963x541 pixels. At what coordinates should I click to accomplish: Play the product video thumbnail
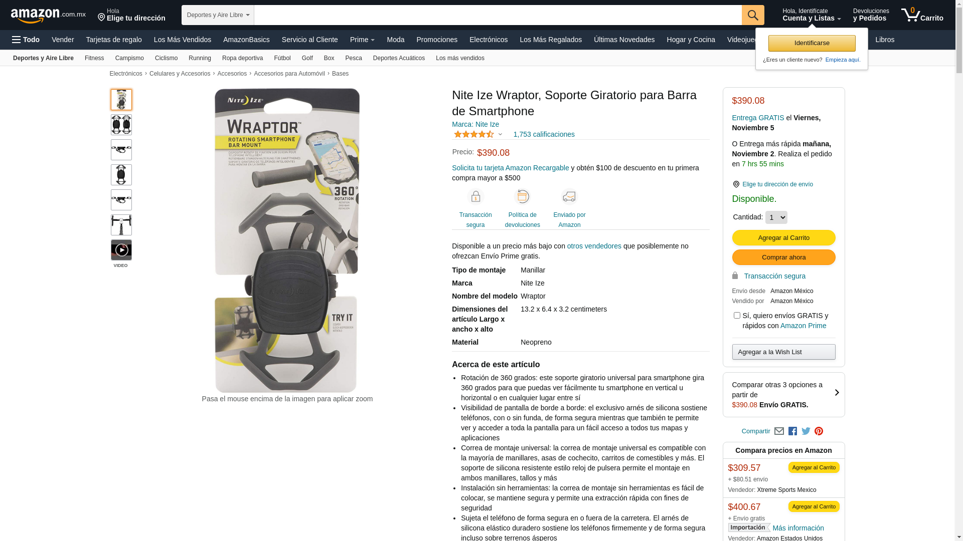[x=121, y=250]
